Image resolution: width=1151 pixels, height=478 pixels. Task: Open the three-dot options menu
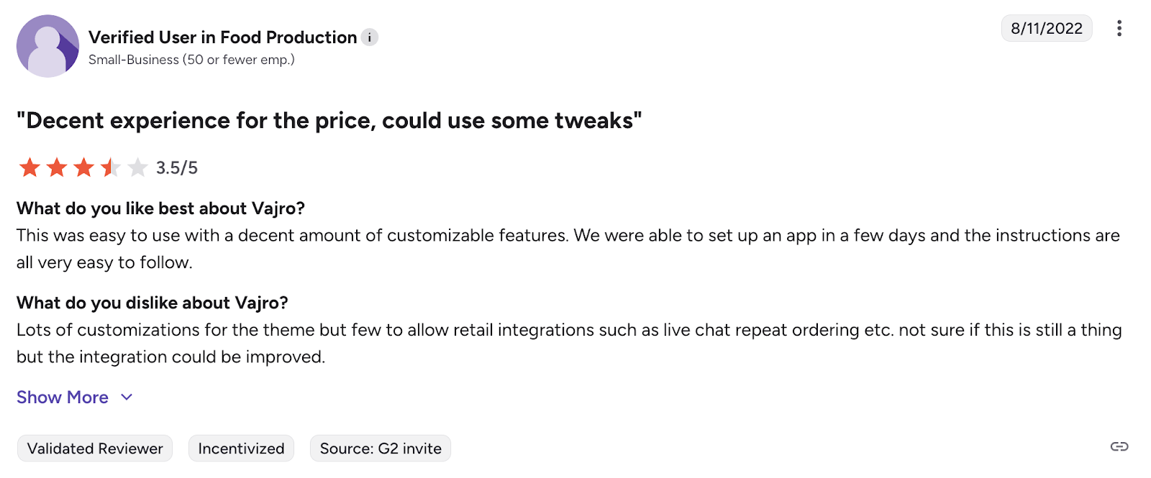(1119, 28)
